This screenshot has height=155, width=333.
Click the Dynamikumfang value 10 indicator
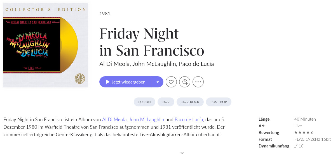[299, 146]
